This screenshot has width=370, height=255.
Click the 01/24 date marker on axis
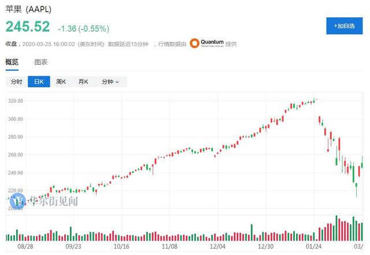[x=313, y=245]
